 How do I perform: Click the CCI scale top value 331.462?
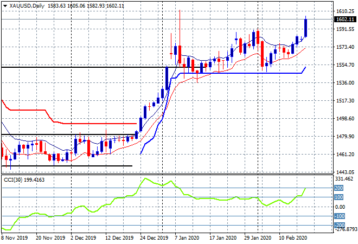(344, 179)
